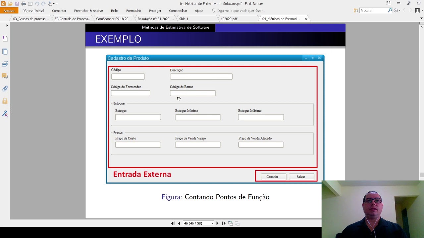Jump to the first page

click(173, 223)
